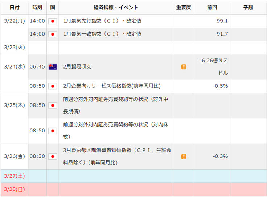Viewport: 267px width, 197px height.
Task: Click time 14:00 in 景気先行指数 row
Action: (x=37, y=21)
